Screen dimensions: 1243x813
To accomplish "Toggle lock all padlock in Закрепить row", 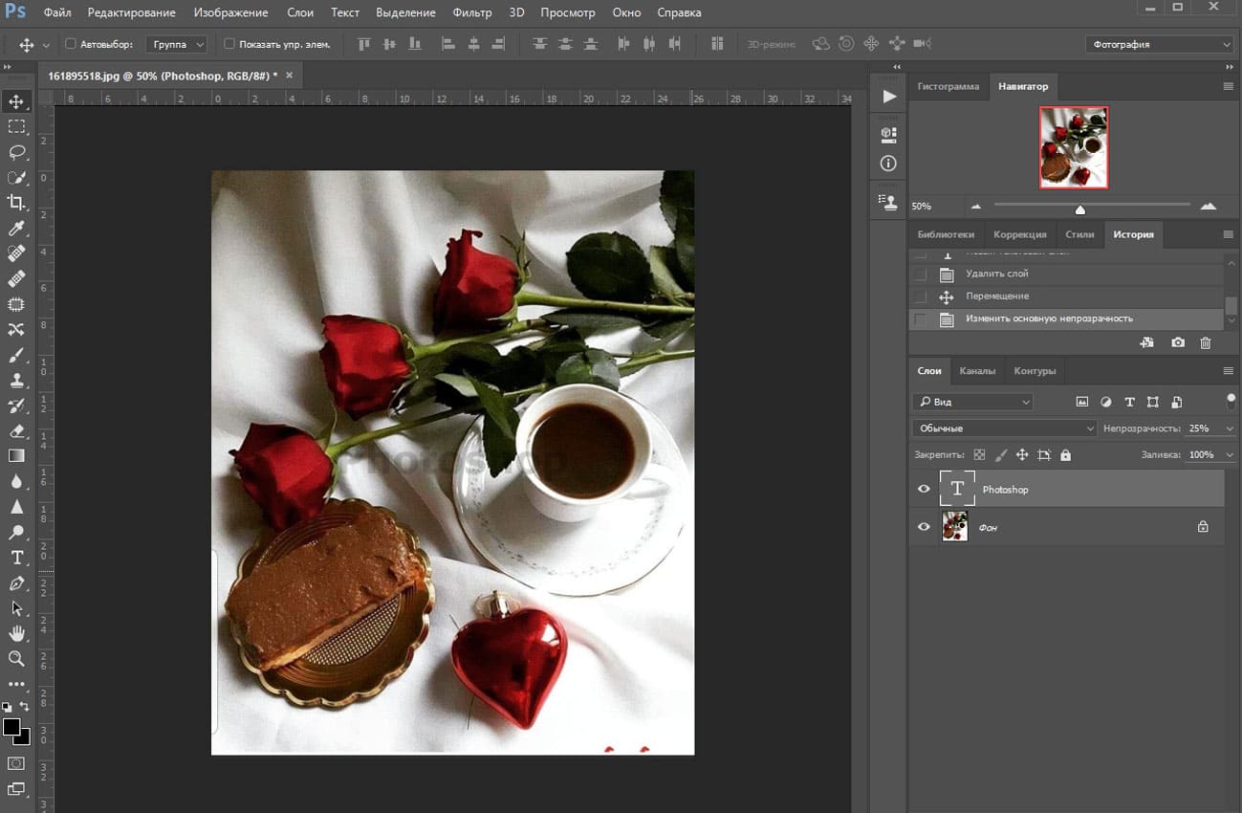I will click(1066, 455).
